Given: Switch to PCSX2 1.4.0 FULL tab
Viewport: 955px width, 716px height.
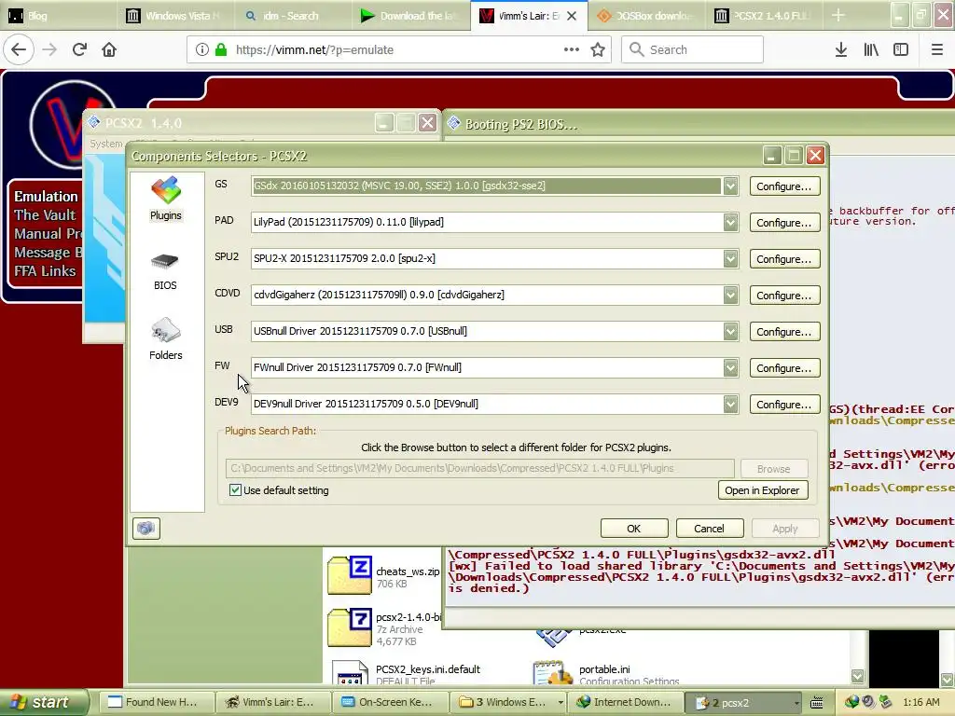Looking at the screenshot, I should tap(765, 15).
